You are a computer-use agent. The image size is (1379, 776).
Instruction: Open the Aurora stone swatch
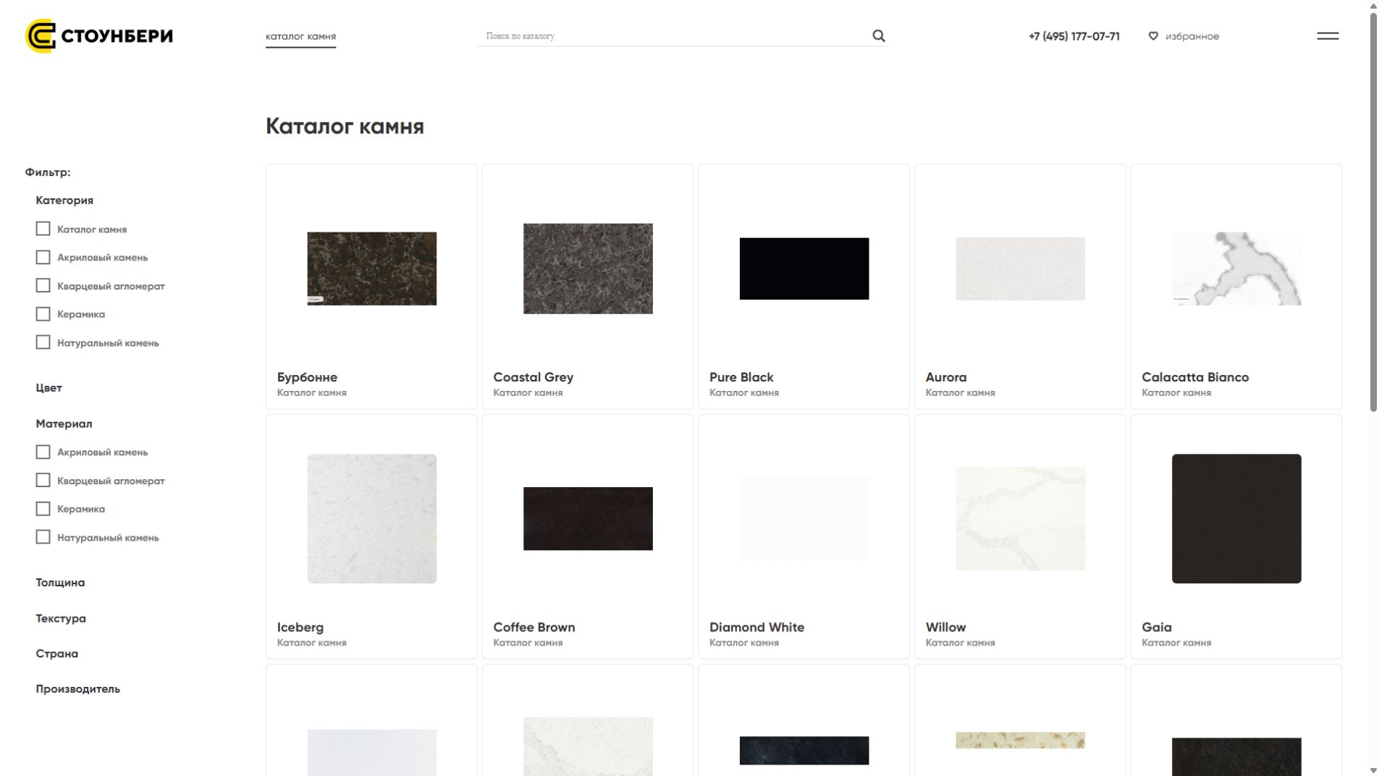coord(1020,269)
